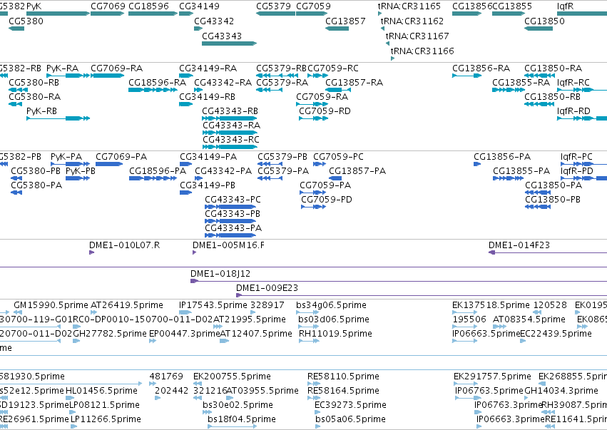Open the CG5379-RA transcript label
607x430 pixels.
click(282, 83)
